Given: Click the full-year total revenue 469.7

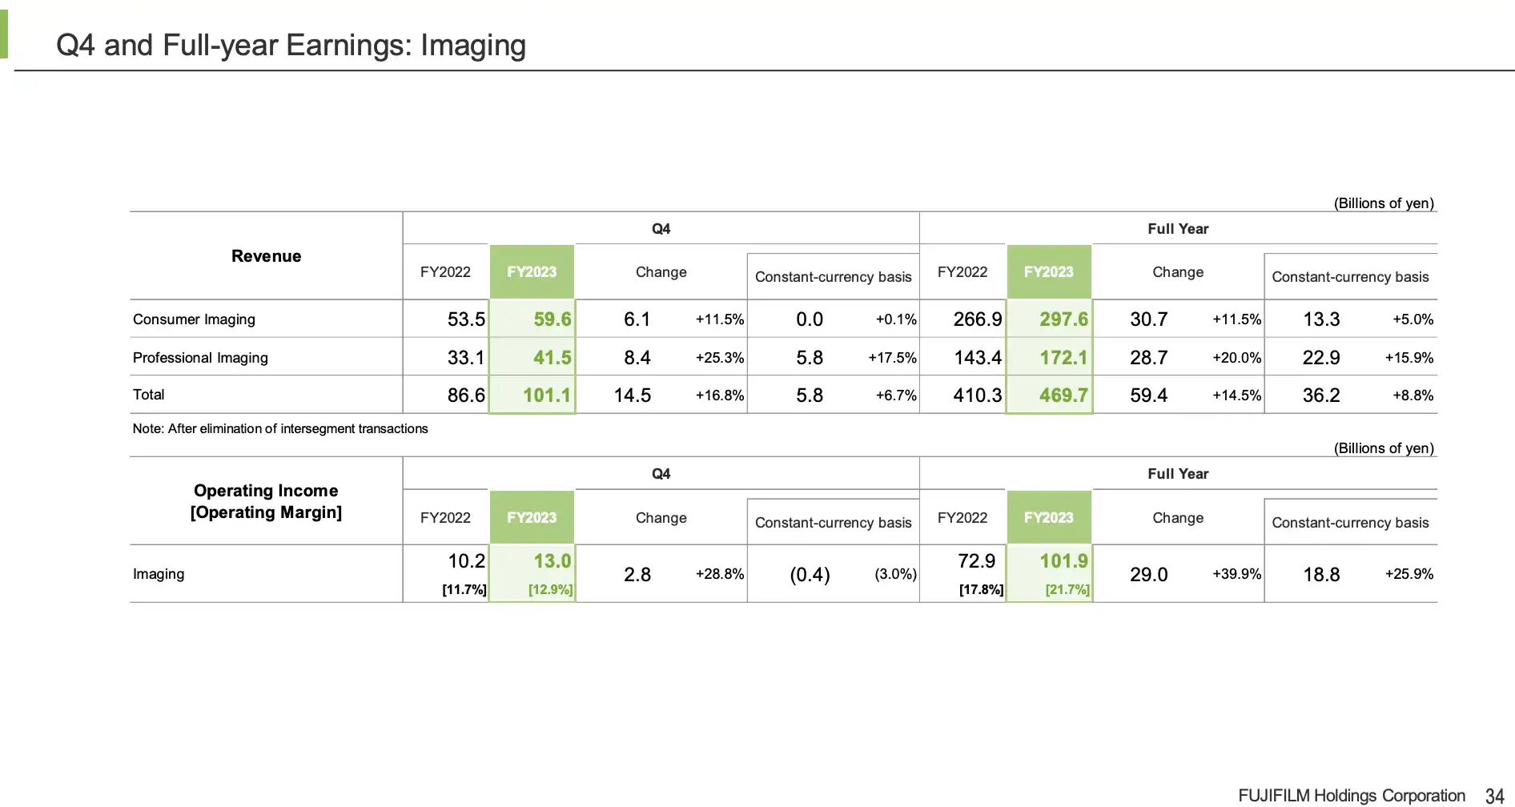Looking at the screenshot, I should [1063, 395].
